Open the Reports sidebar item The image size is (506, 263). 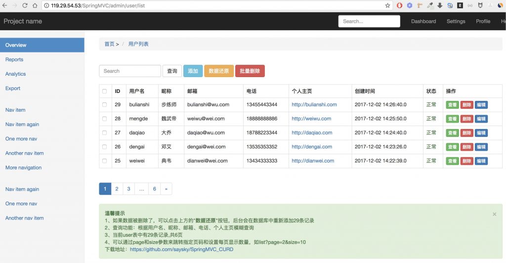click(x=14, y=59)
